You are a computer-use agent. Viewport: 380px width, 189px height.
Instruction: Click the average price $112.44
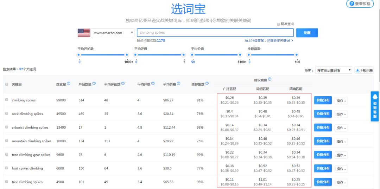click(169, 128)
